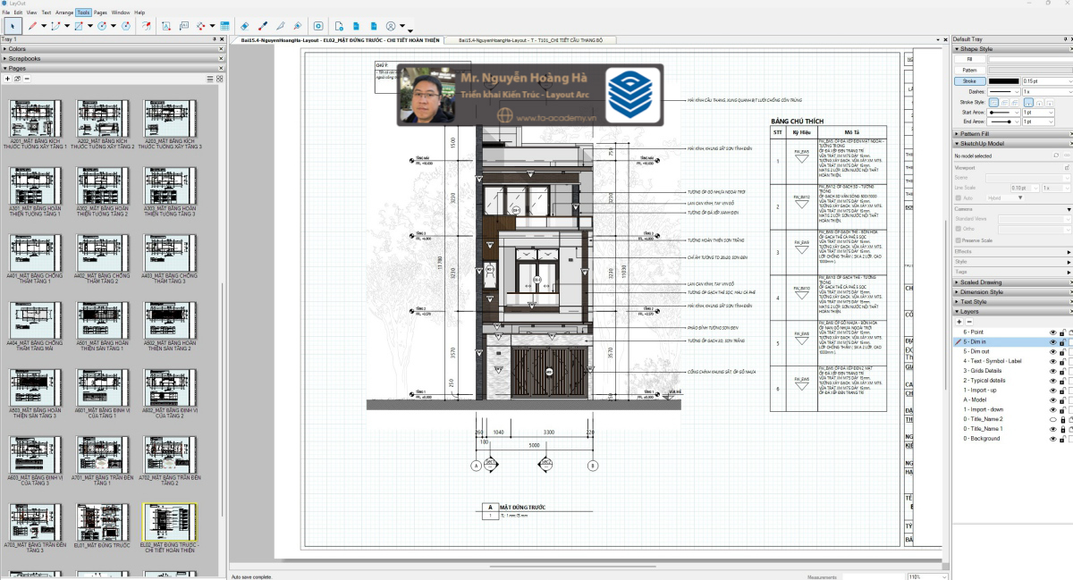Viewport: 1073px width, 580px height.
Task: Switch Pages panel to thumbnail grid view
Action: tap(217, 79)
